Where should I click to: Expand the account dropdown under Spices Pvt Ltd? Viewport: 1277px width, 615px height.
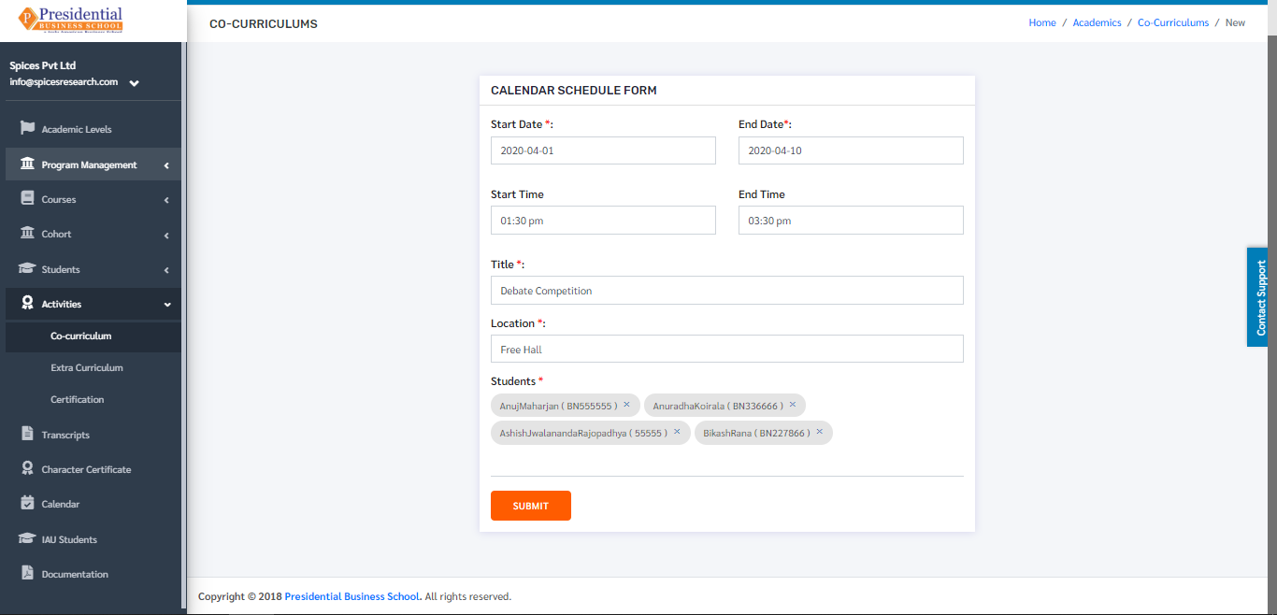click(135, 83)
